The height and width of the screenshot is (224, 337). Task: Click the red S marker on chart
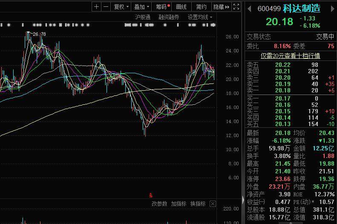150,195
